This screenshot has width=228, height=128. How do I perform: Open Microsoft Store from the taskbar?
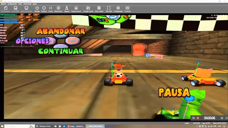pos(60,126)
